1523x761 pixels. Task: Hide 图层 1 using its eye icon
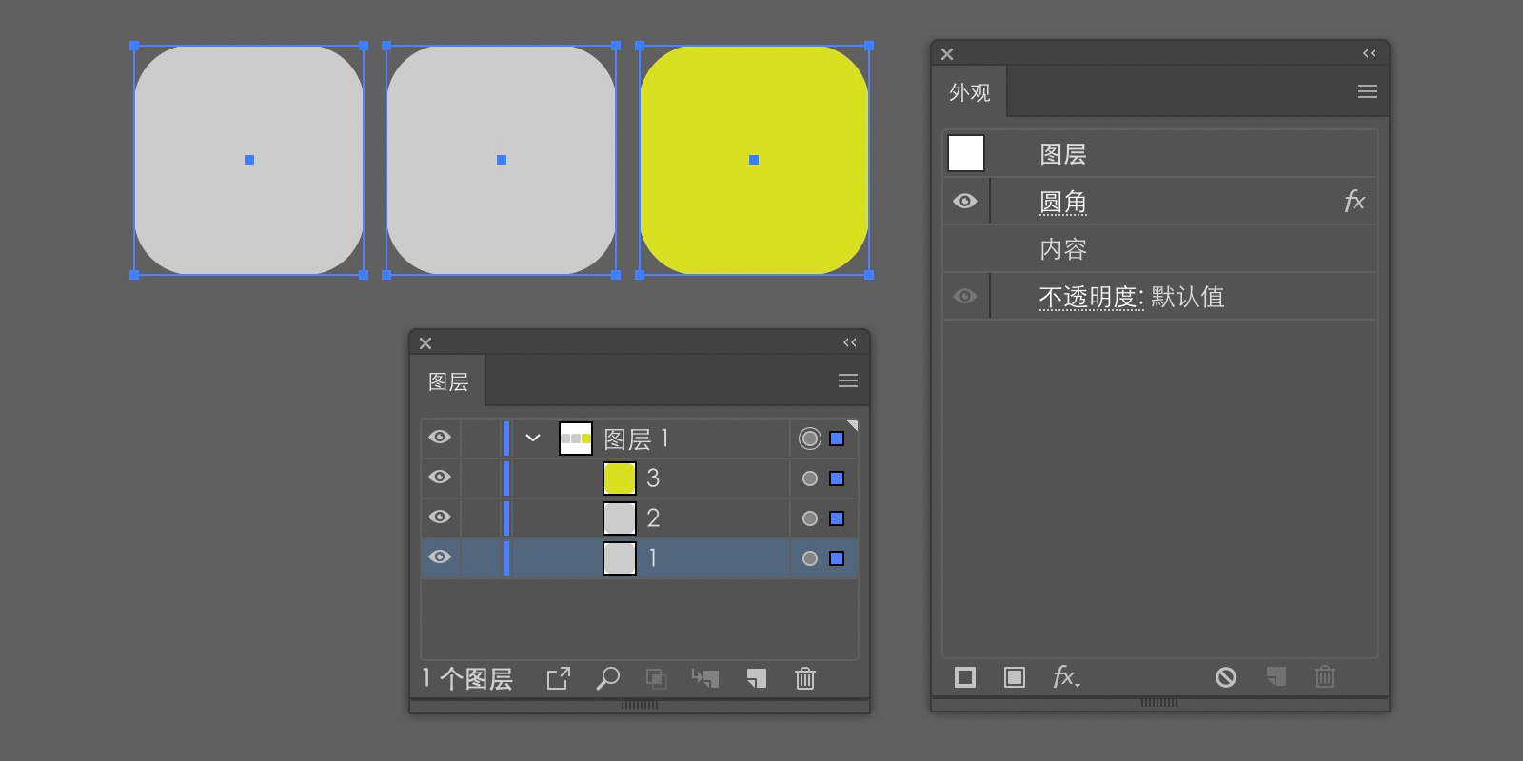pyautogui.click(x=440, y=438)
